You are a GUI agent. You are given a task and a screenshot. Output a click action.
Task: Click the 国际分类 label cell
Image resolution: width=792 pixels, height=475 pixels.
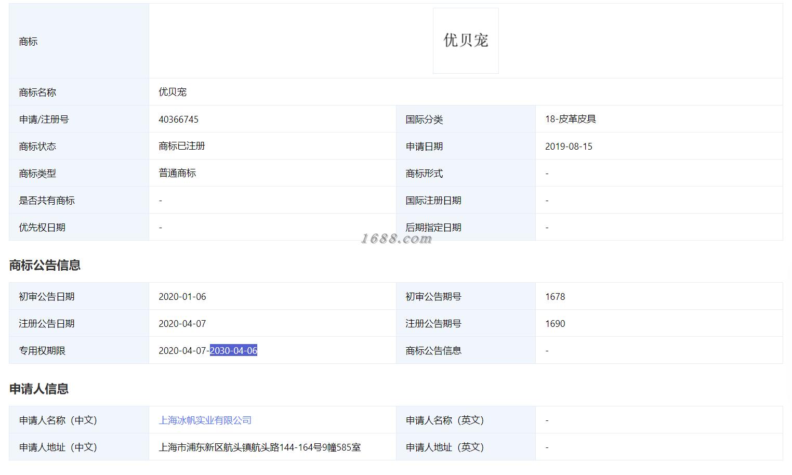point(466,119)
